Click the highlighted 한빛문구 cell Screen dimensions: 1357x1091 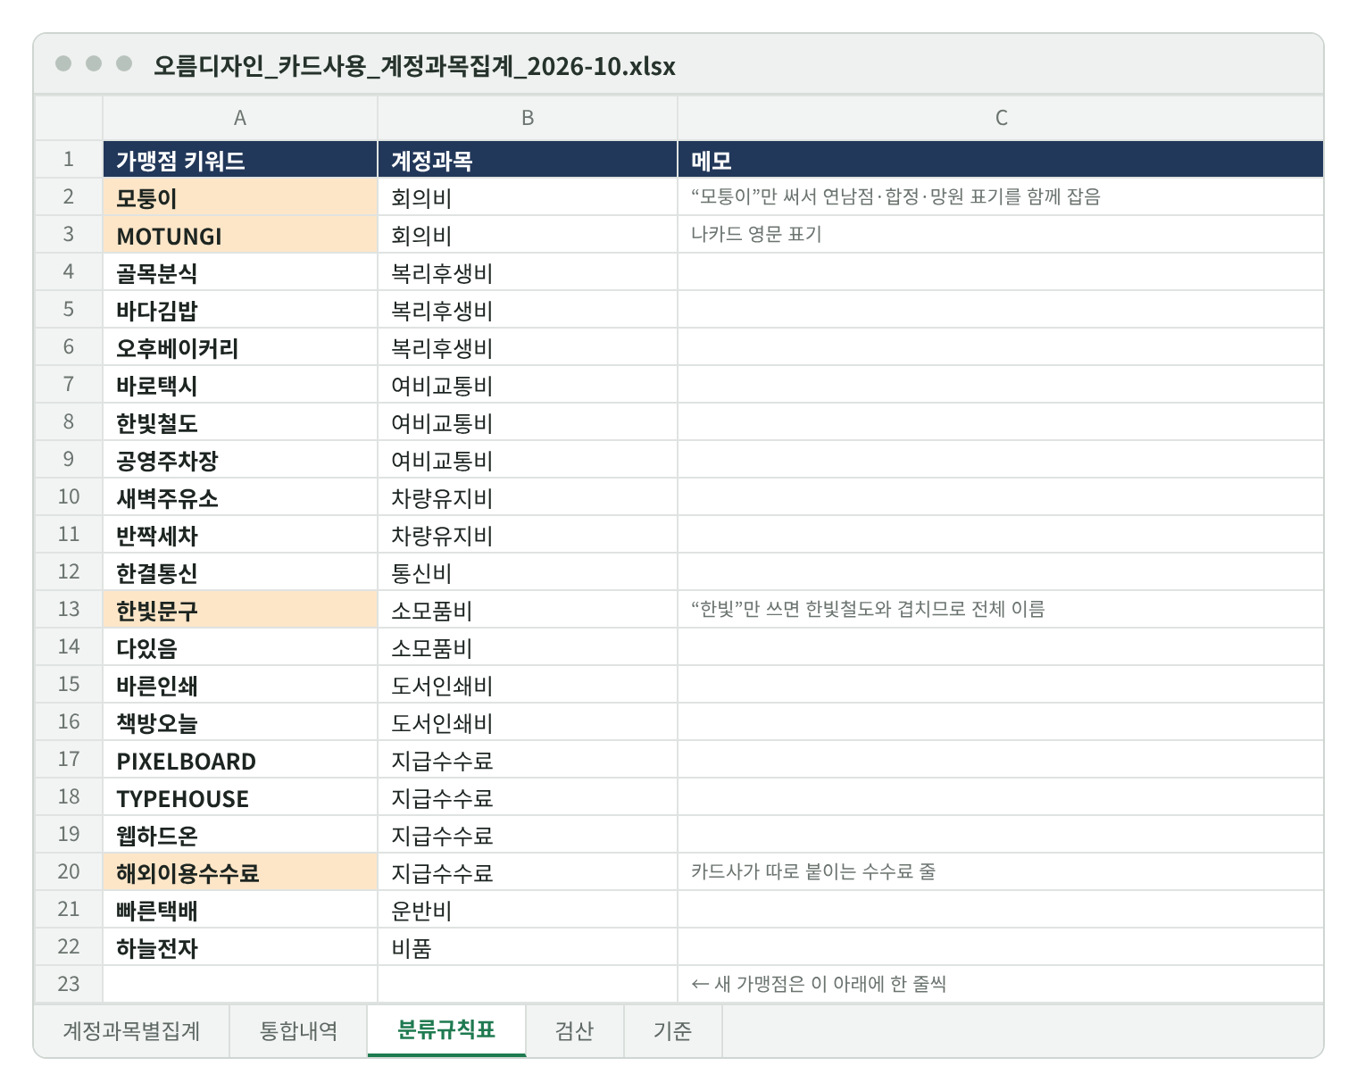click(240, 610)
